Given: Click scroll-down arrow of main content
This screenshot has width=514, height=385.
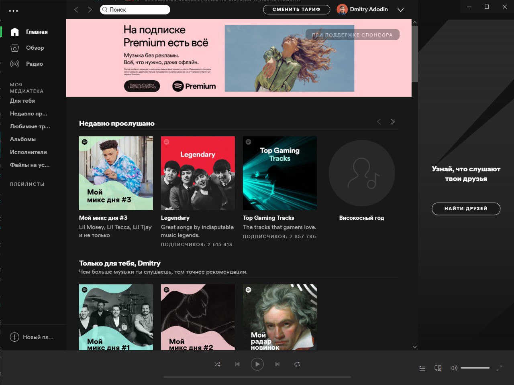Looking at the screenshot, I should point(415,347).
